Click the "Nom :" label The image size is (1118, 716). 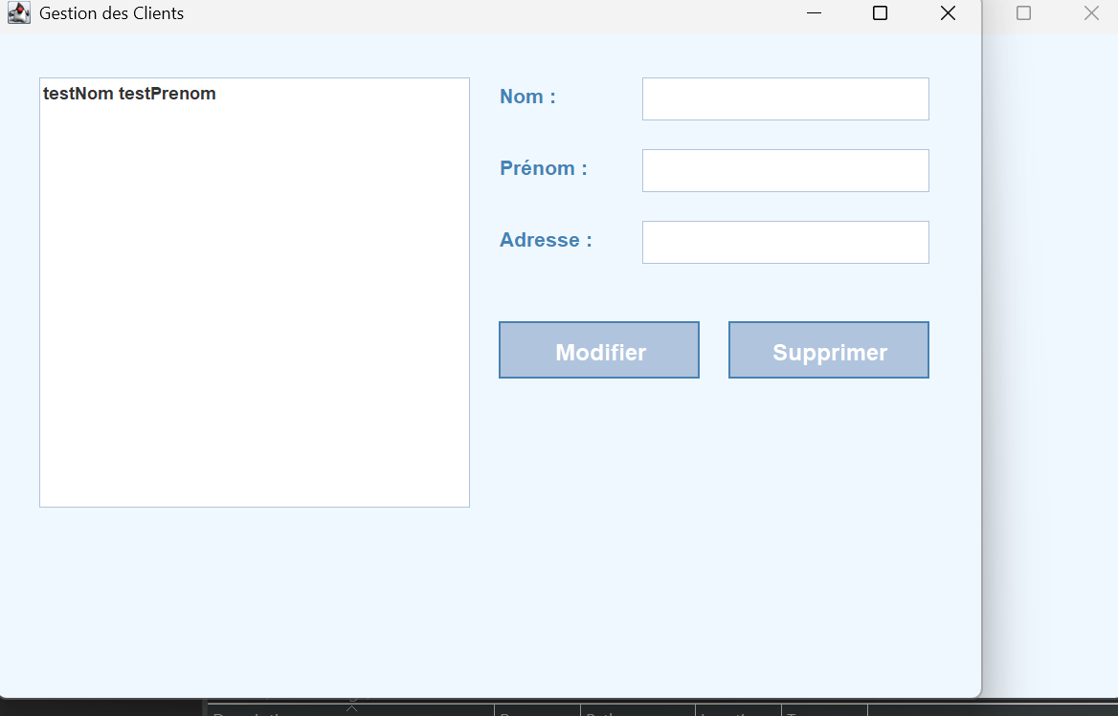527,97
